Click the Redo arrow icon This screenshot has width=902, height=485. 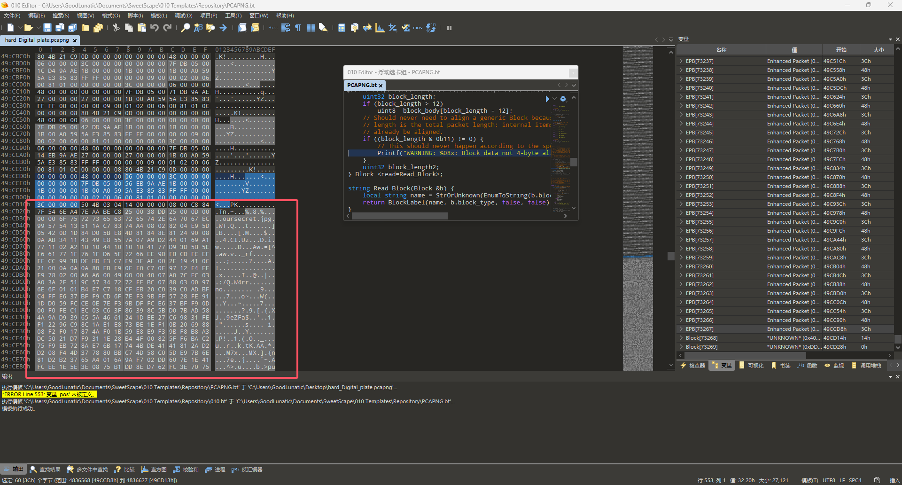point(167,28)
